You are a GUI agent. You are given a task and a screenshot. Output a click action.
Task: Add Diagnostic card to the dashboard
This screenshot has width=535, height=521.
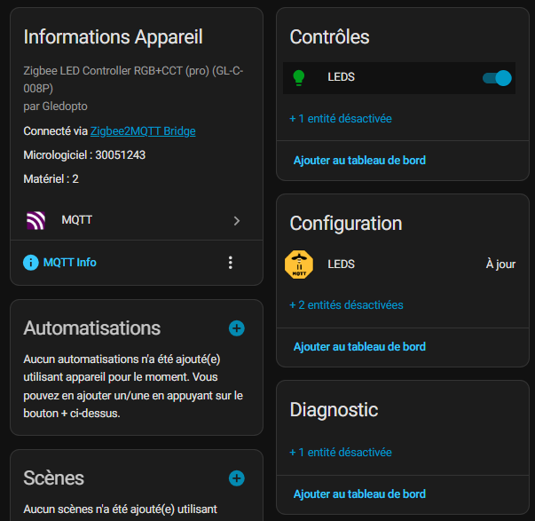pyautogui.click(x=359, y=494)
